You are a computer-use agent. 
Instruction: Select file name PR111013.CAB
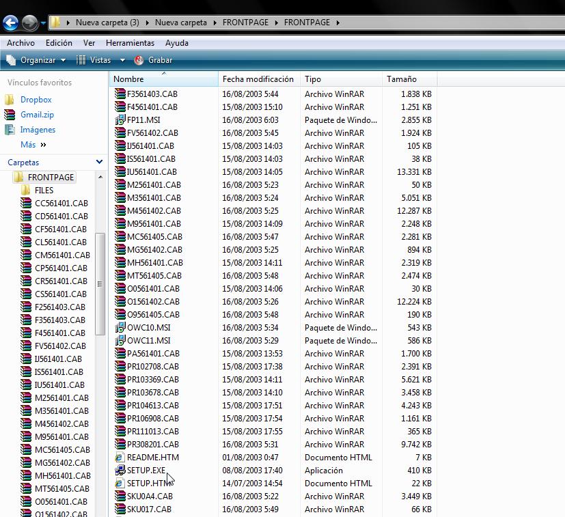(x=153, y=431)
